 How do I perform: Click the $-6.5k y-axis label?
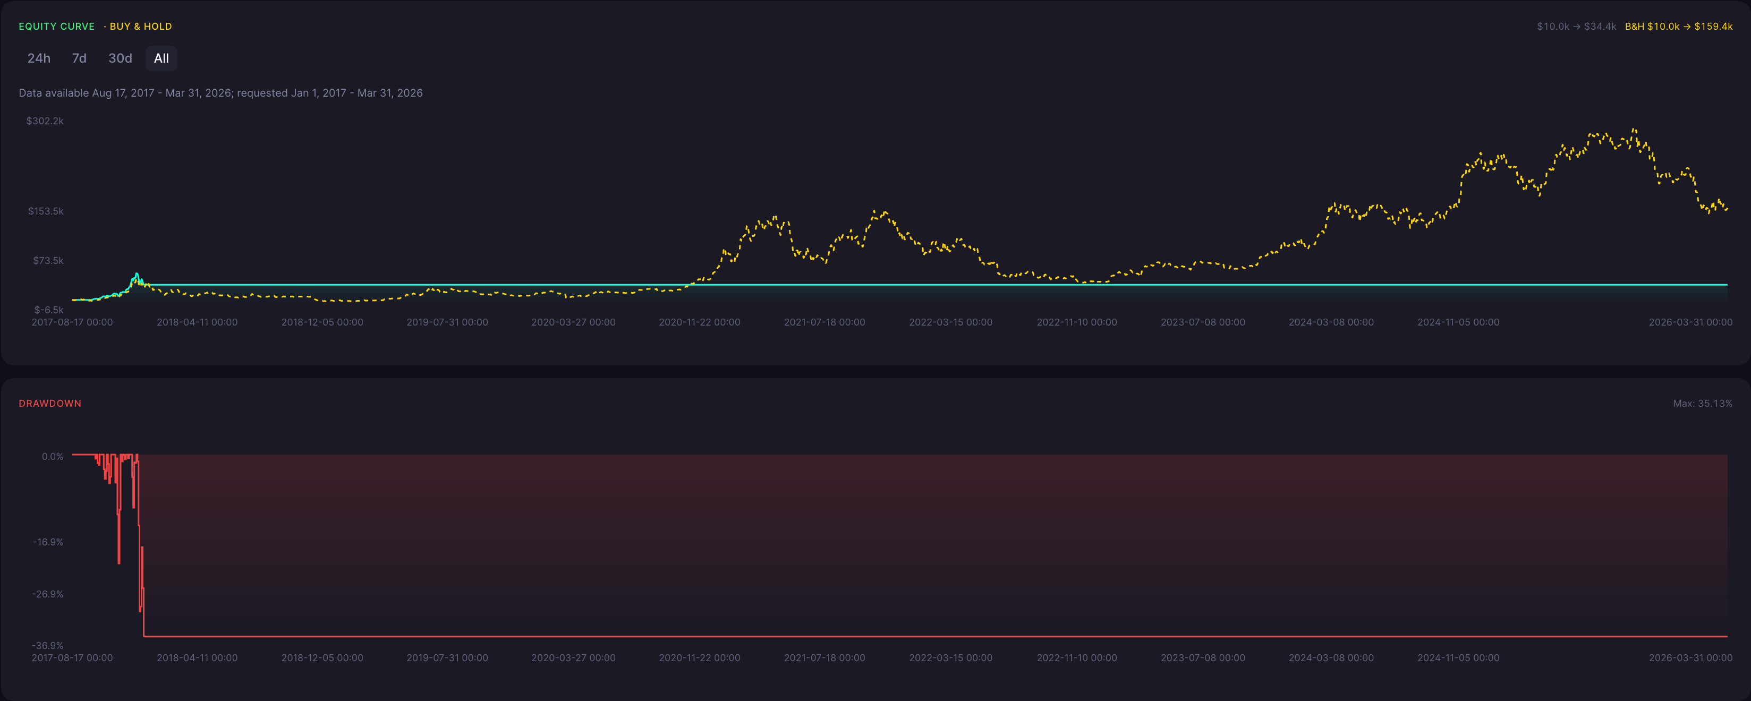point(49,310)
